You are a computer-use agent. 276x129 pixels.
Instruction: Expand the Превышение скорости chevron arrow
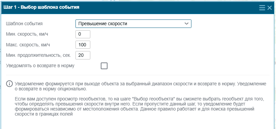coord(187,24)
